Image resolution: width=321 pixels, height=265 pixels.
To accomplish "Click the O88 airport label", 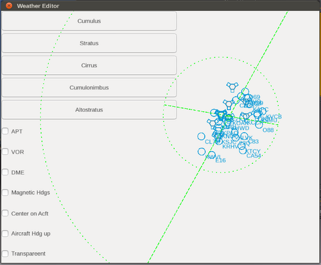I will click(268, 130).
